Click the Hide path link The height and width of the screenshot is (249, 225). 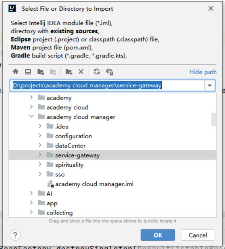coord(203,72)
